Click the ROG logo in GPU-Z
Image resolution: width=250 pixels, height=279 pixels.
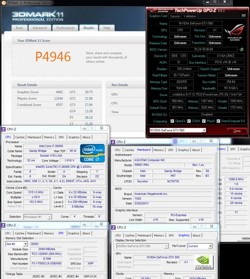click(x=235, y=32)
